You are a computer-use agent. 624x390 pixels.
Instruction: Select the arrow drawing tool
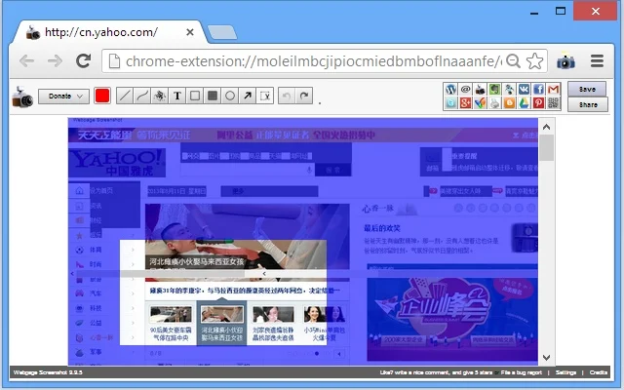point(248,96)
